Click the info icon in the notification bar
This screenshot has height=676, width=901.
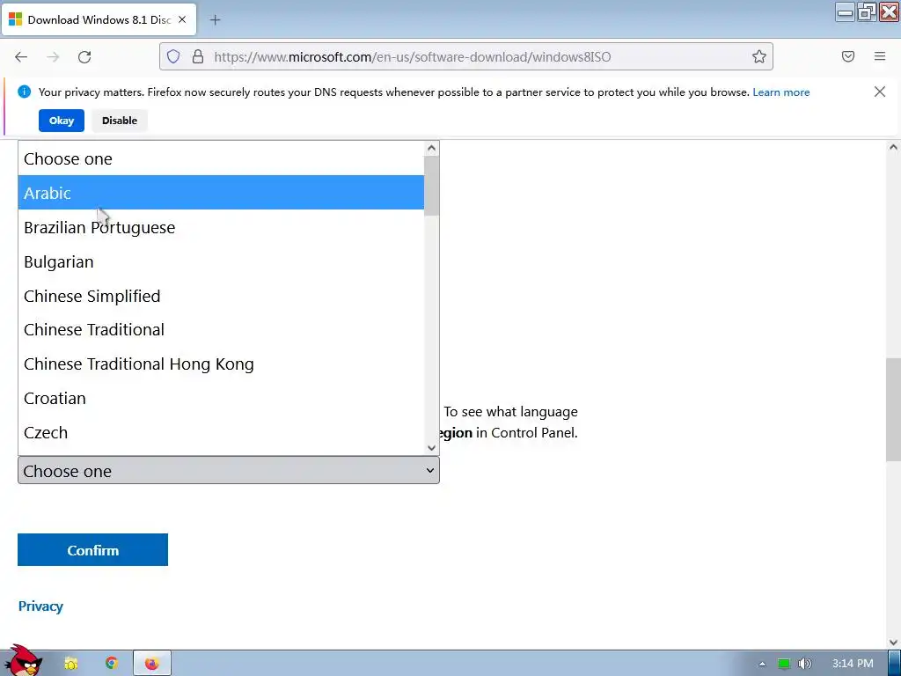pos(24,92)
